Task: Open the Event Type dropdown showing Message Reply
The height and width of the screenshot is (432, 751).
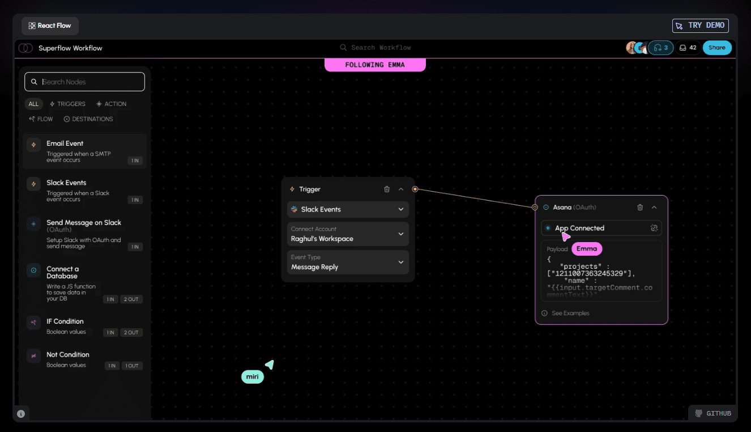Action: pyautogui.click(x=347, y=262)
